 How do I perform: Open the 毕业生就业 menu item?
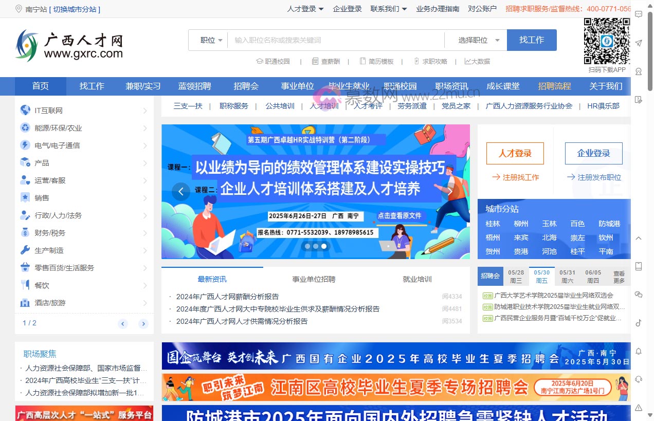(349, 86)
